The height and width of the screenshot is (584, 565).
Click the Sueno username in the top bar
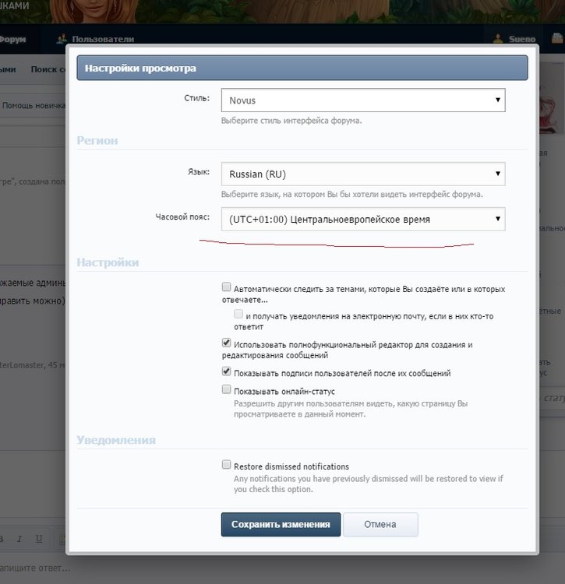coord(522,39)
